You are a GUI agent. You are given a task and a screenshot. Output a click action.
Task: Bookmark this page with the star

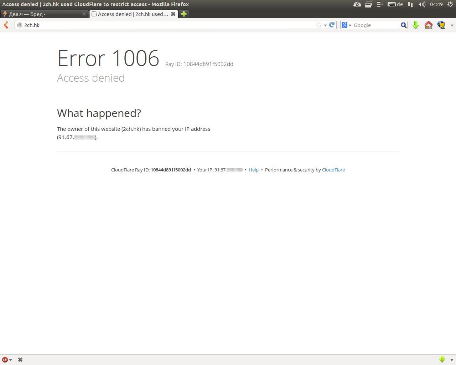point(319,25)
